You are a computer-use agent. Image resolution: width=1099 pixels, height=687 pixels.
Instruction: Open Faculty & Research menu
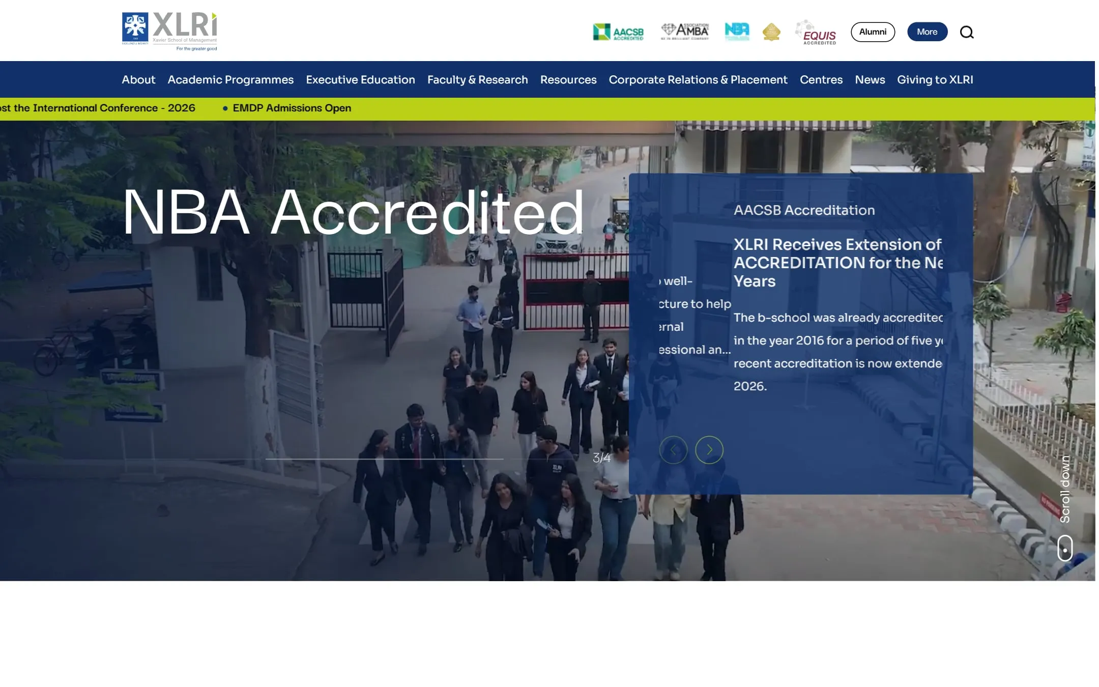tap(477, 80)
